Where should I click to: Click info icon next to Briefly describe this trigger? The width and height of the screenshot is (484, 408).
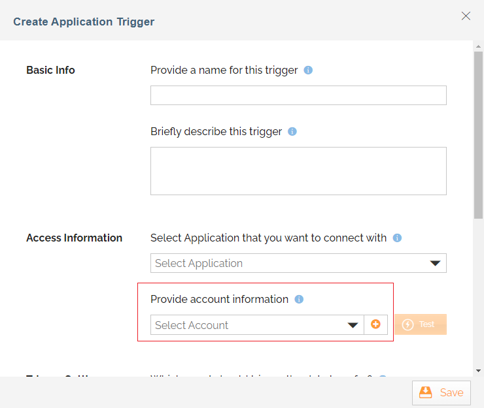coord(292,132)
